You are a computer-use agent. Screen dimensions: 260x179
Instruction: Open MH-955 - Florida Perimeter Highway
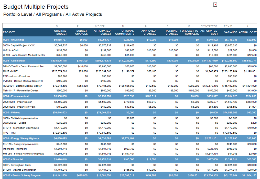(23, 154)
